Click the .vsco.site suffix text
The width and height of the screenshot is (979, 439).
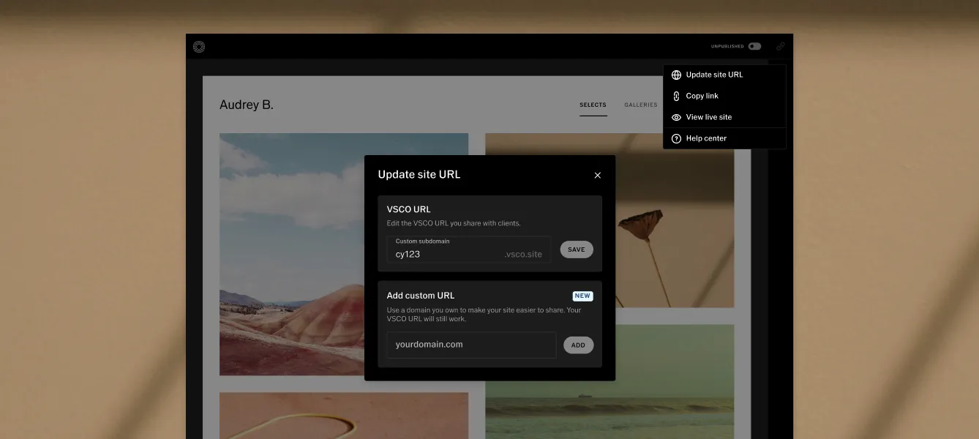tap(523, 255)
